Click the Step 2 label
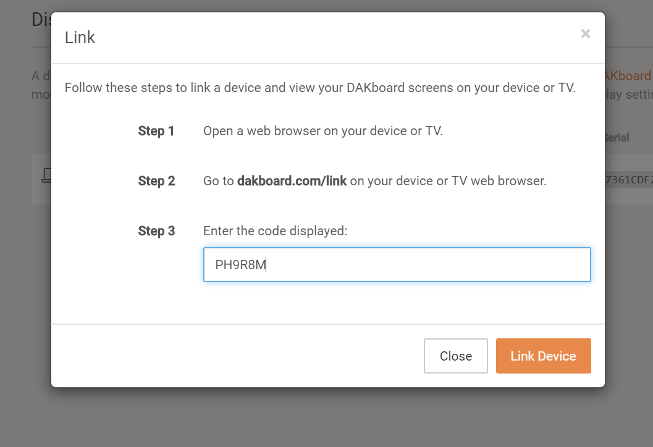Viewport: 653px width, 447px height. tap(156, 181)
